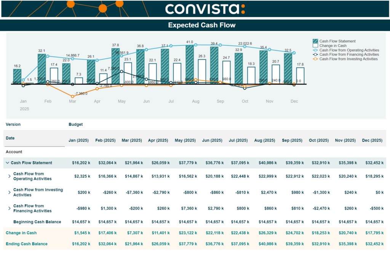Click the Mar investing data point at -7,360.0
390x254 pixels.
(73, 96)
